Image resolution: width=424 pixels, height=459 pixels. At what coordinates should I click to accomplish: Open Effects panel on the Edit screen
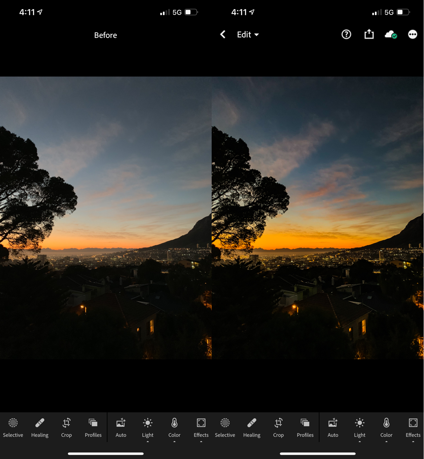click(x=413, y=428)
